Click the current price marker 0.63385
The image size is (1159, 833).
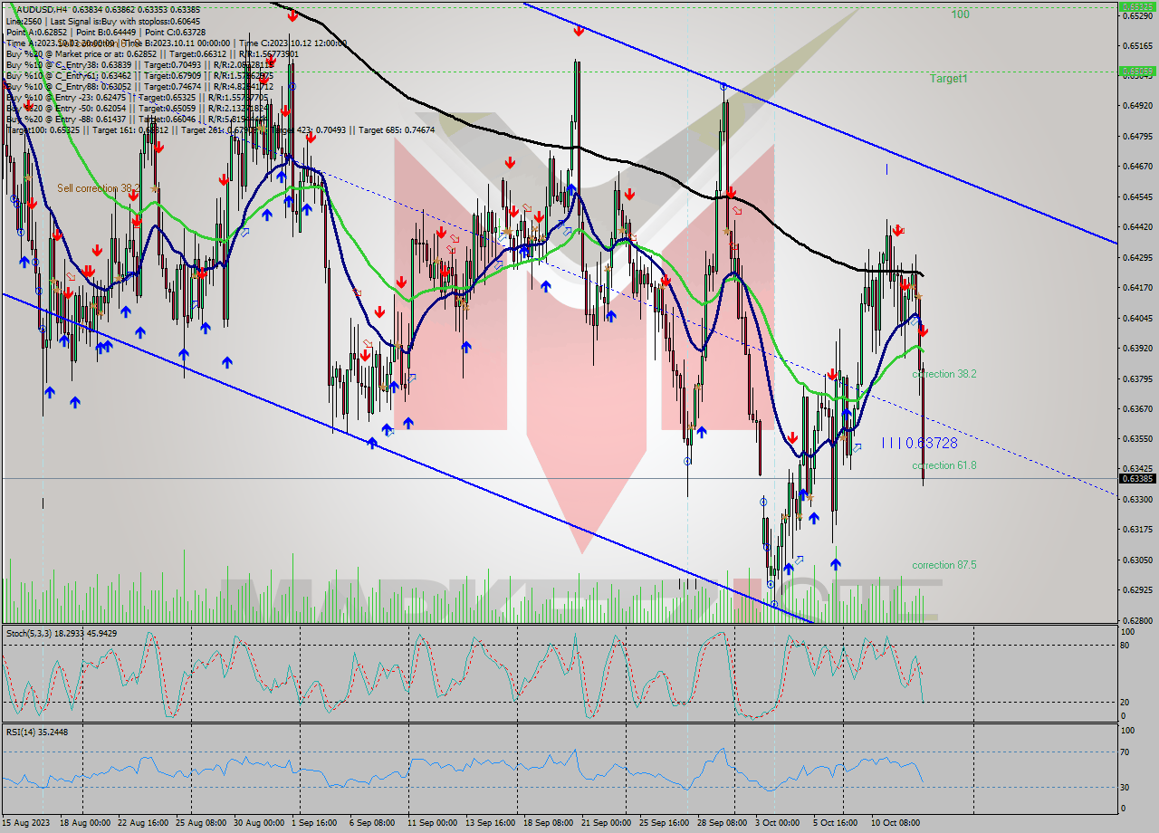coord(1137,478)
